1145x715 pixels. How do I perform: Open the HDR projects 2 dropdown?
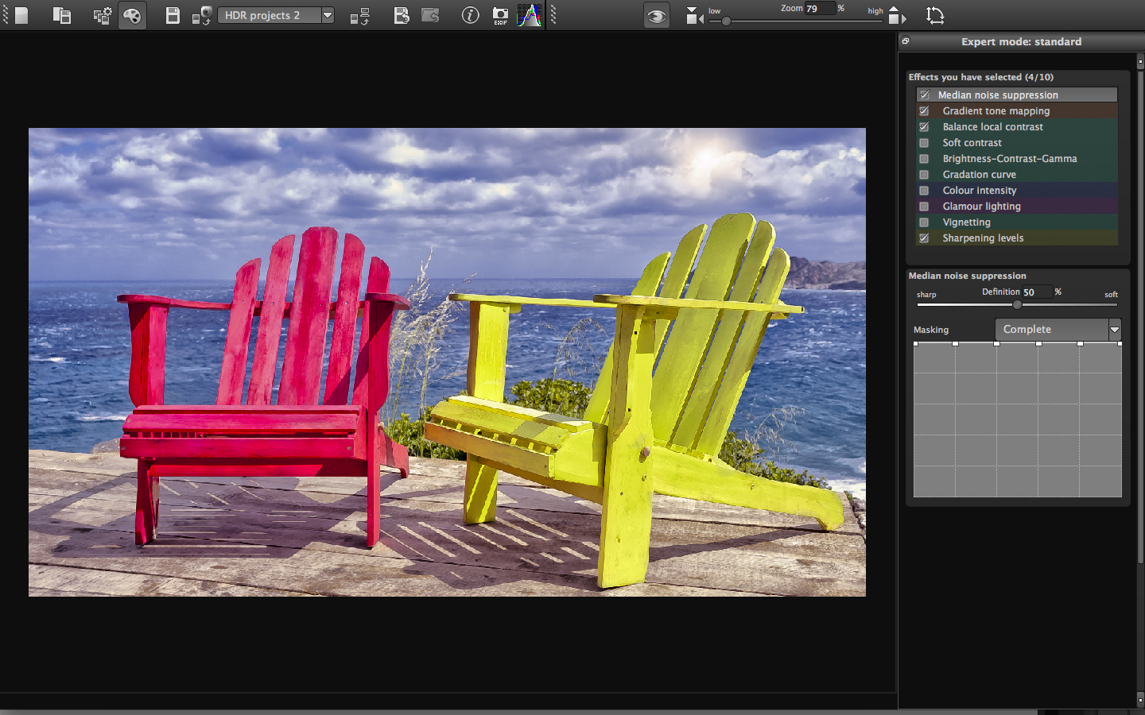click(275, 15)
